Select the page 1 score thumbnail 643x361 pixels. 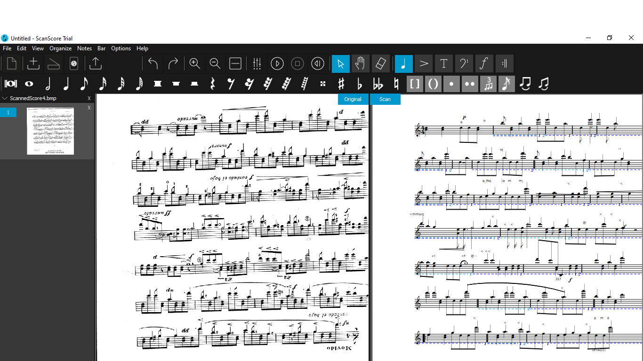click(50, 131)
